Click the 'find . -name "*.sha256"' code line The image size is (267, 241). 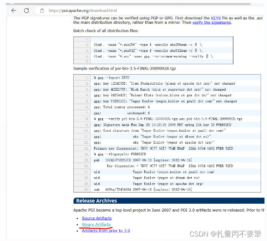coord(148,45)
